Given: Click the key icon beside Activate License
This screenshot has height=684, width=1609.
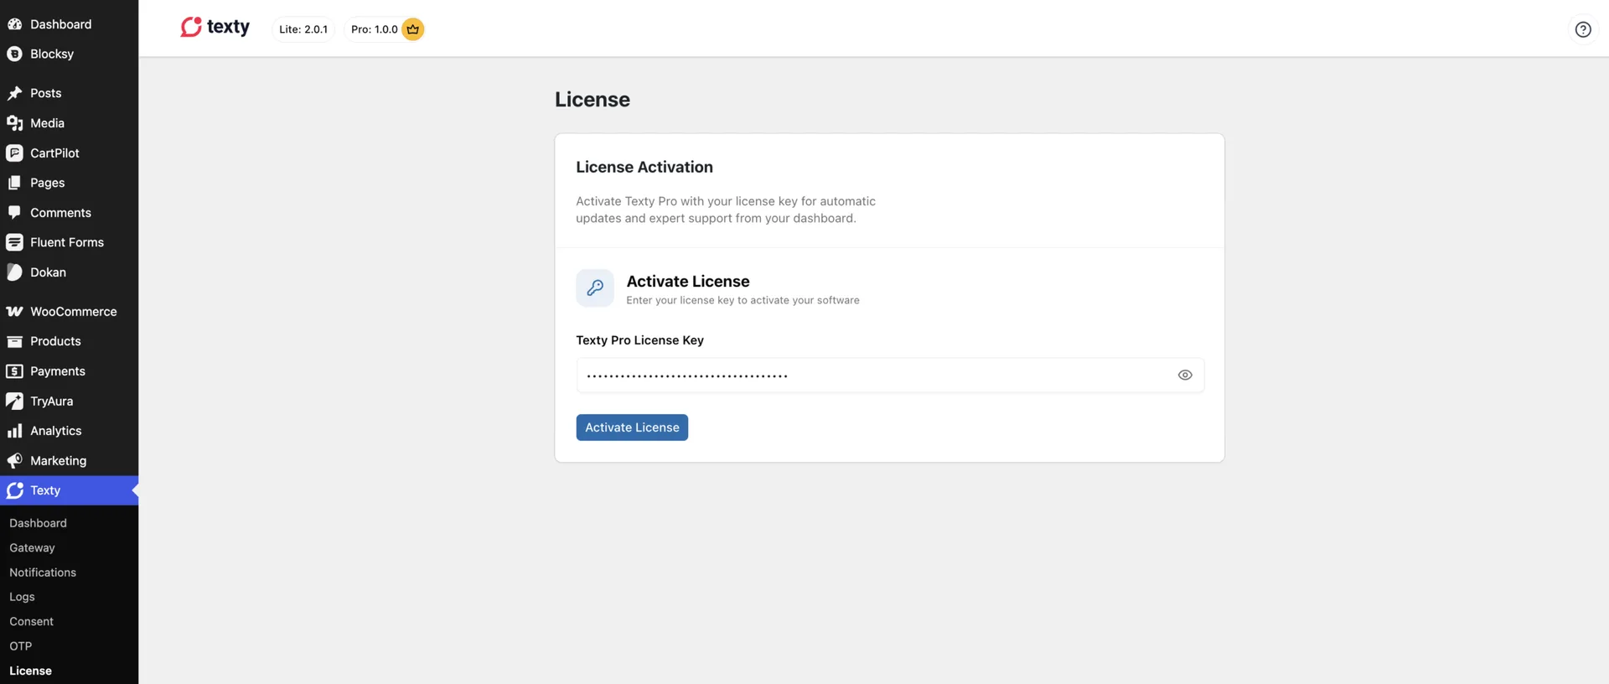Looking at the screenshot, I should pos(595,288).
